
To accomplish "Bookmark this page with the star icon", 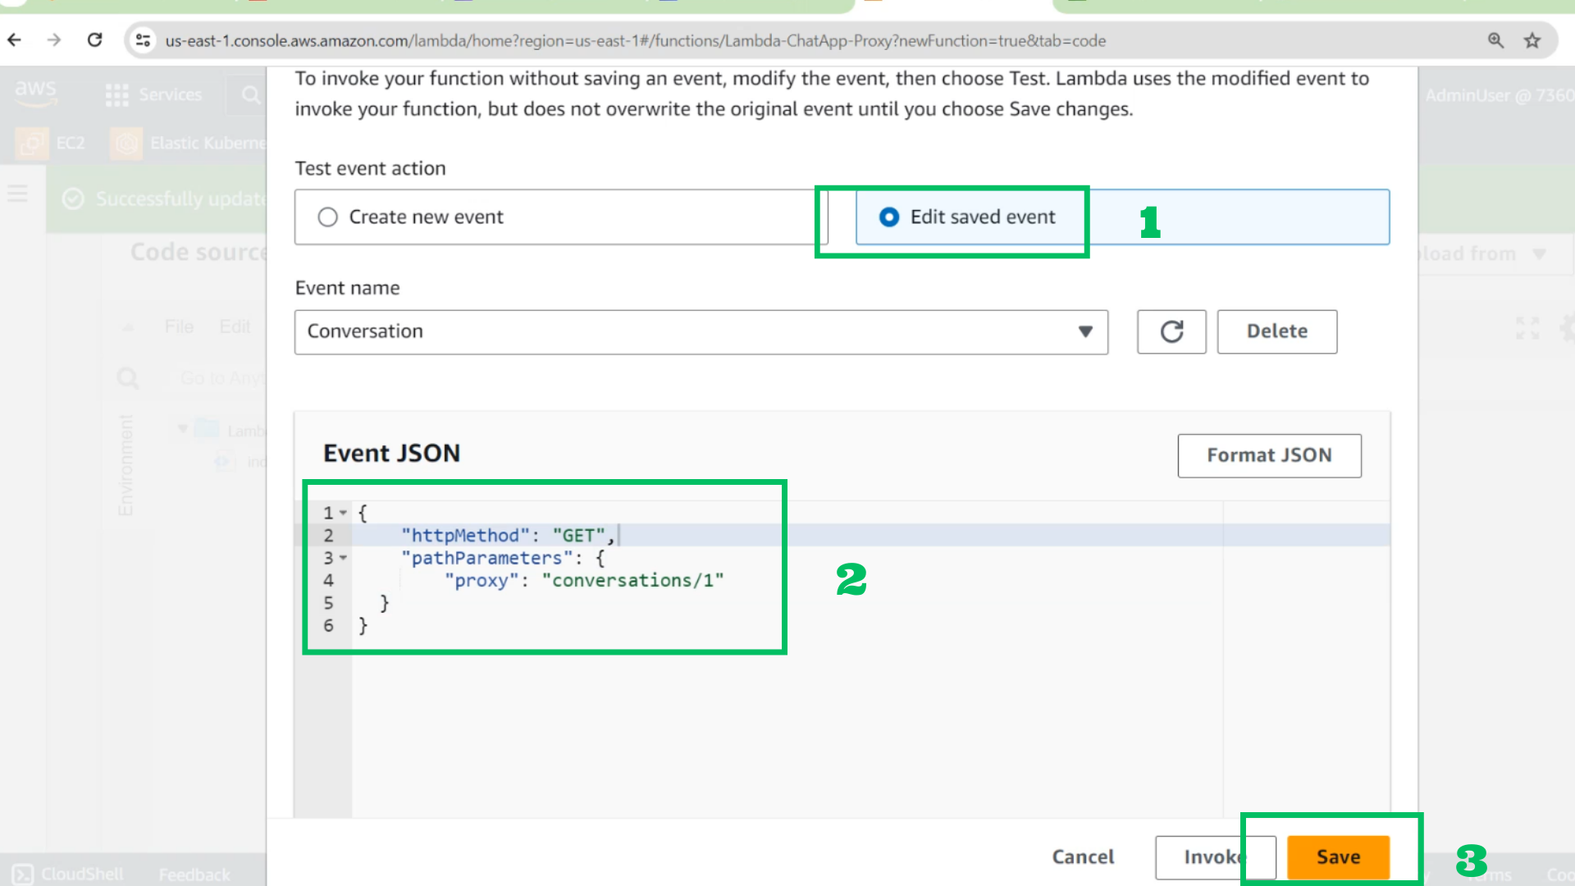I will tap(1532, 40).
